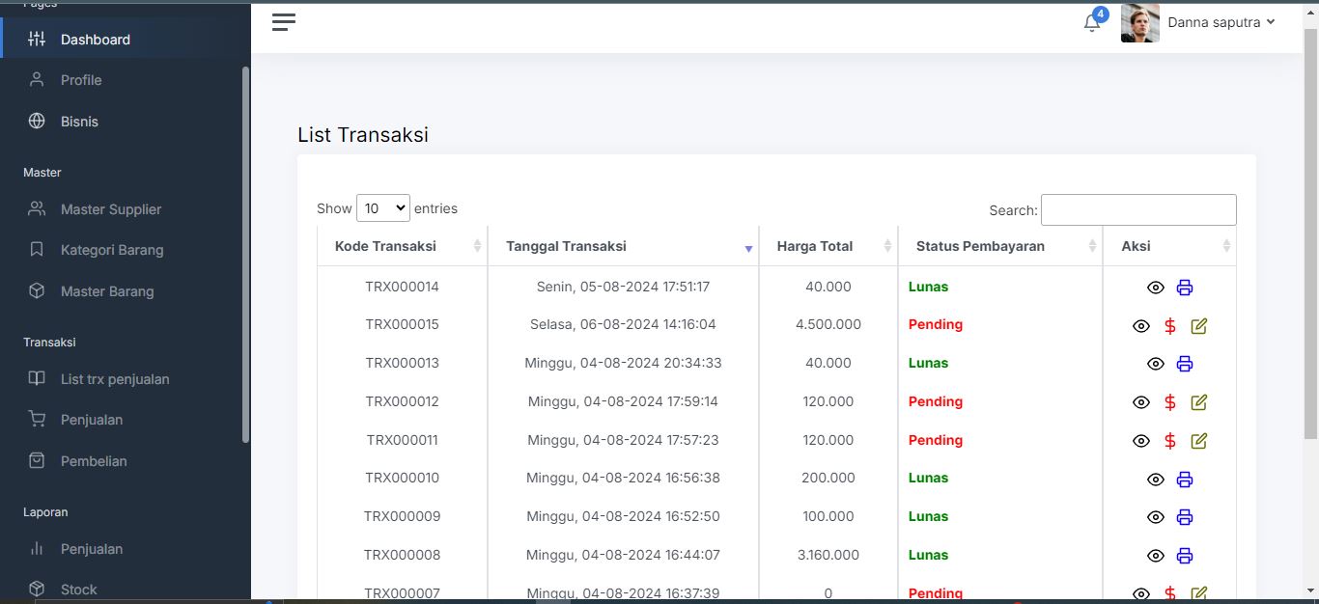
Task: Navigate to Kategori Barang
Action: pos(112,250)
